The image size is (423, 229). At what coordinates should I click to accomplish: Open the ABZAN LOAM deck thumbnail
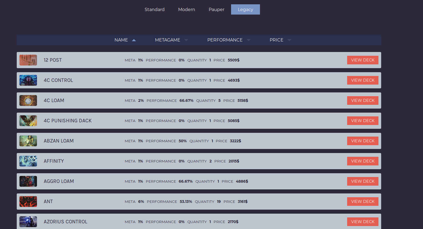click(x=28, y=141)
